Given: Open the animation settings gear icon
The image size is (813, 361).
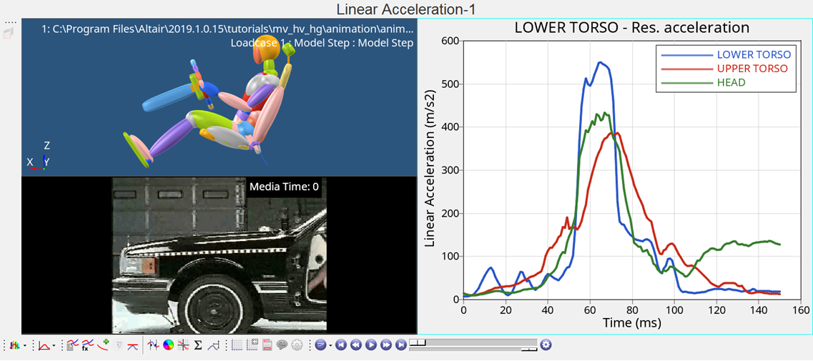Looking at the screenshot, I should [546, 345].
